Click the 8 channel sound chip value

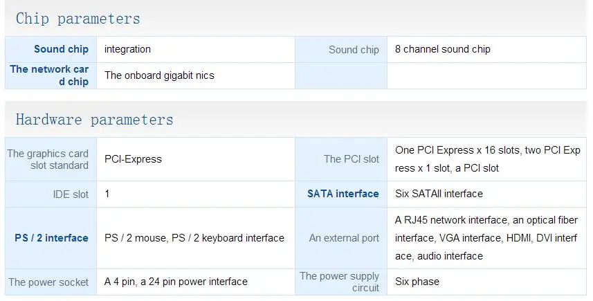pos(442,49)
